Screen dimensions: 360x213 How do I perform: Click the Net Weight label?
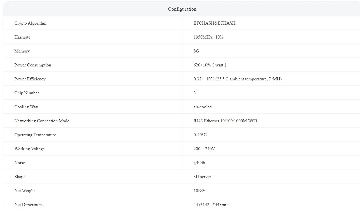coord(25,191)
